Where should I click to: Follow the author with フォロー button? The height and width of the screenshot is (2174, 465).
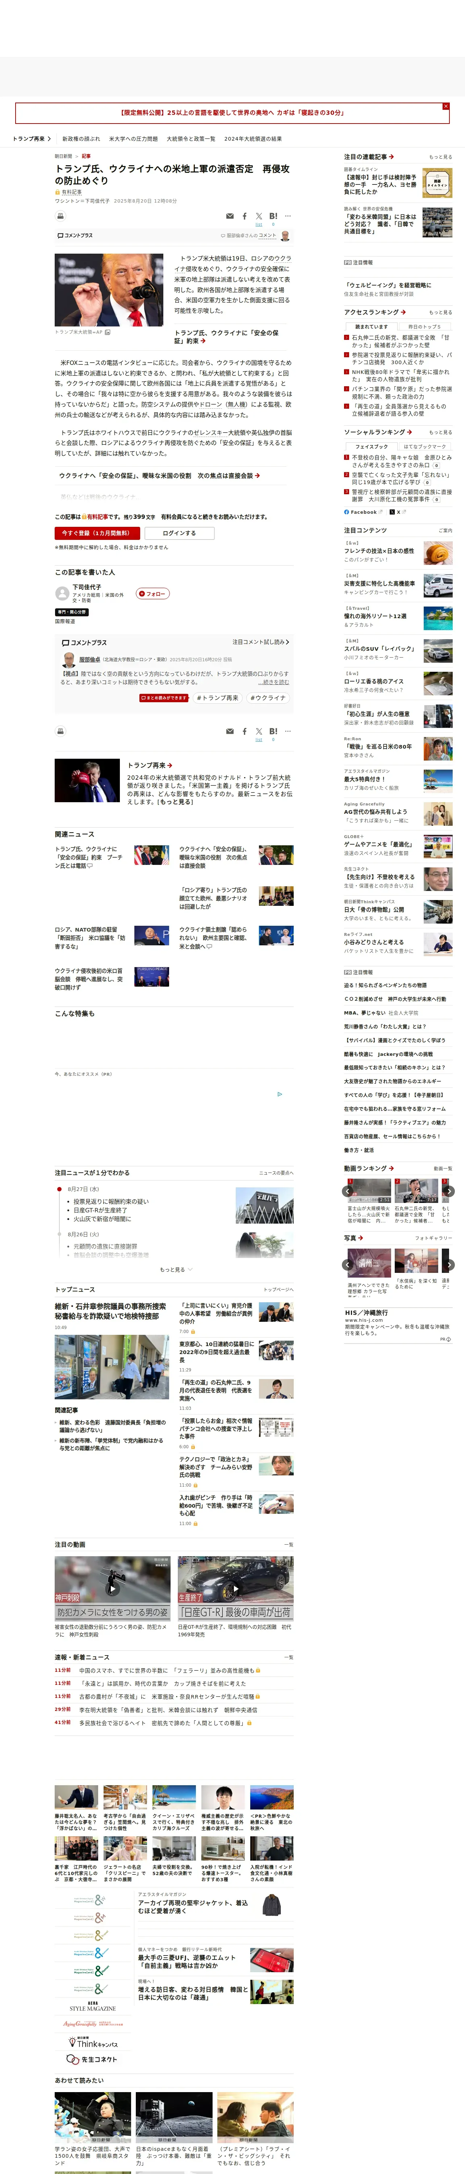[x=153, y=593]
